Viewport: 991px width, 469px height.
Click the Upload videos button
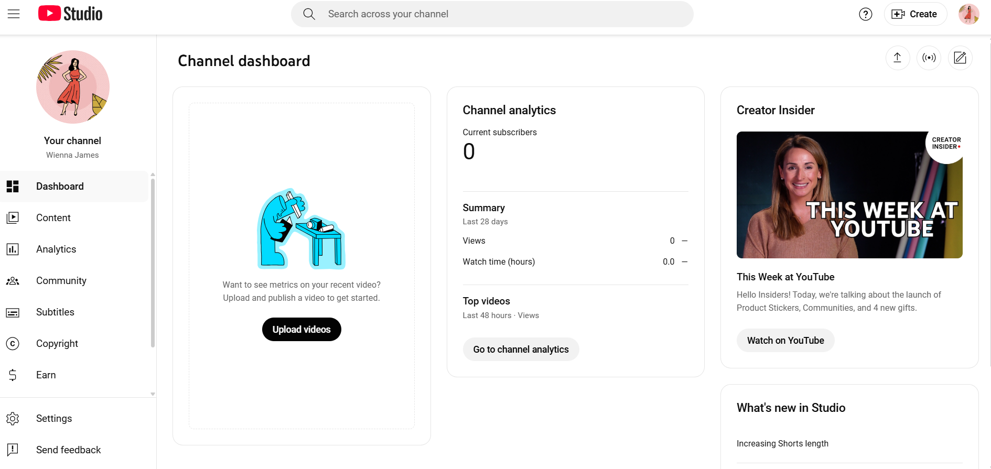point(301,330)
